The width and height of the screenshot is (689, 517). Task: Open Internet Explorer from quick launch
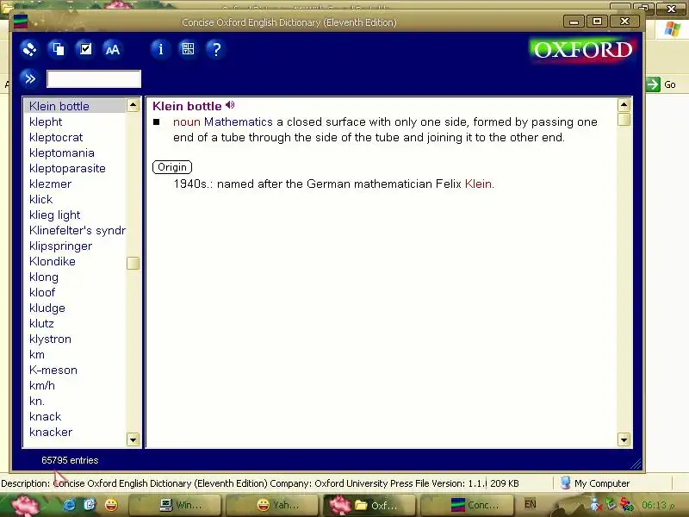69,505
